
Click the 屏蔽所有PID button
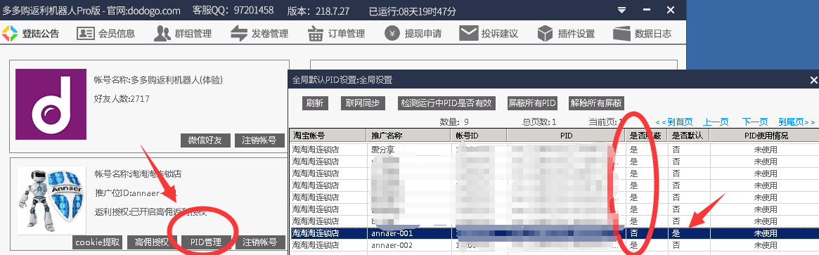tap(531, 103)
